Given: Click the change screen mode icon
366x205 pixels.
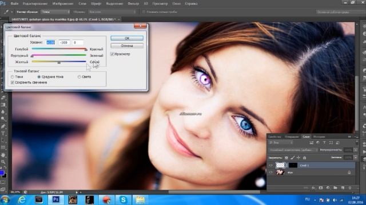Looking at the screenshot, I should pos(3,190).
